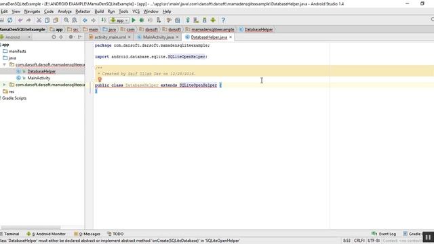434x244 pixels.
Task: Expand the second com.darsoft package node
Action: point(4,85)
